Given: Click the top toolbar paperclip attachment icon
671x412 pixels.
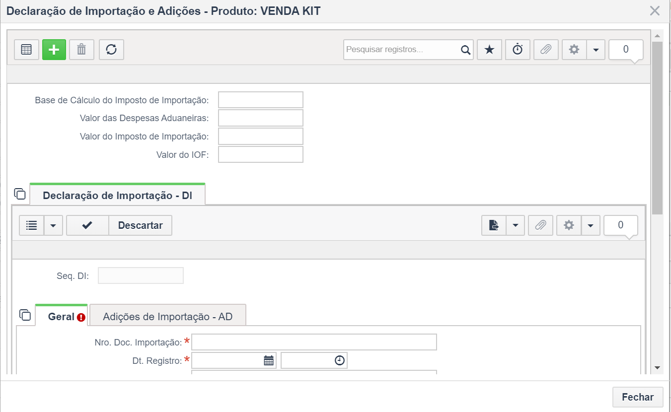Looking at the screenshot, I should point(546,50).
